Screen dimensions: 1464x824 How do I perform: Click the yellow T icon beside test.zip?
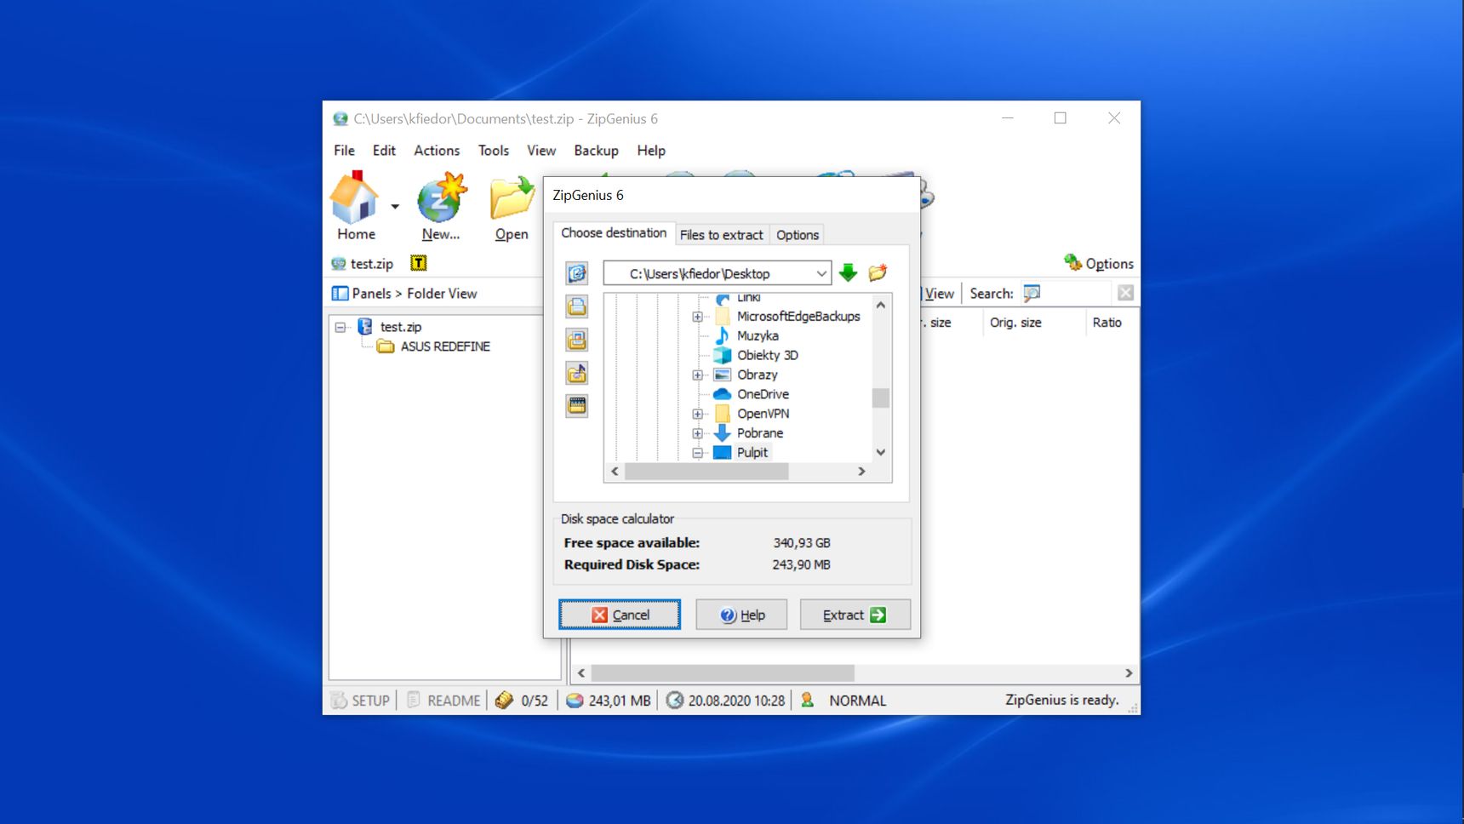click(418, 263)
